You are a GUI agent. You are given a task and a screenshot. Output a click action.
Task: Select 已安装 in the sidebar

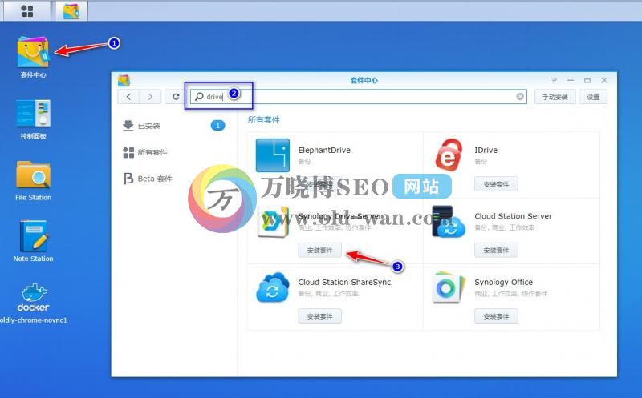tap(174, 126)
